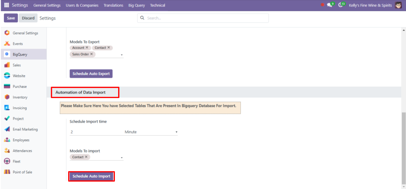This screenshot has width=406, height=189.
Task: Open the Point of Sale icon
Action: [x=7, y=172]
